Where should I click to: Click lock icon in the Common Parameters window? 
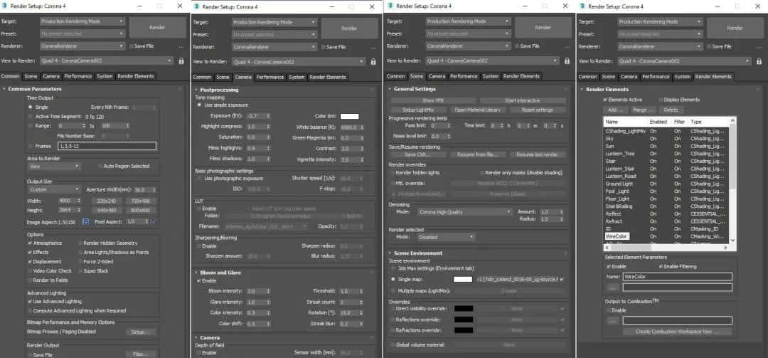[181, 61]
